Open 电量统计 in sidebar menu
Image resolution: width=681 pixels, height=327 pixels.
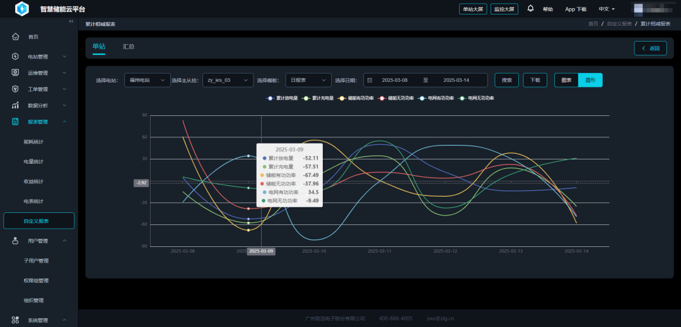click(x=33, y=161)
